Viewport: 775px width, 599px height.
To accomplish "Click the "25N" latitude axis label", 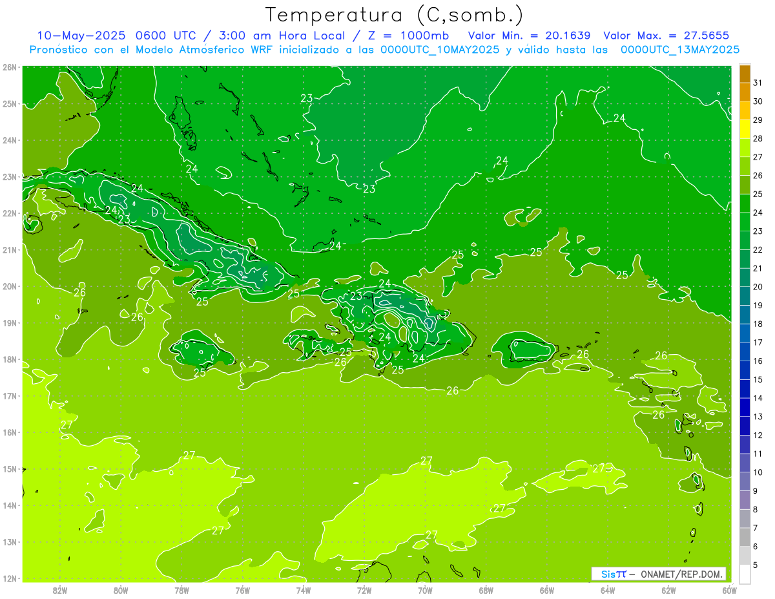I will tap(10, 103).
